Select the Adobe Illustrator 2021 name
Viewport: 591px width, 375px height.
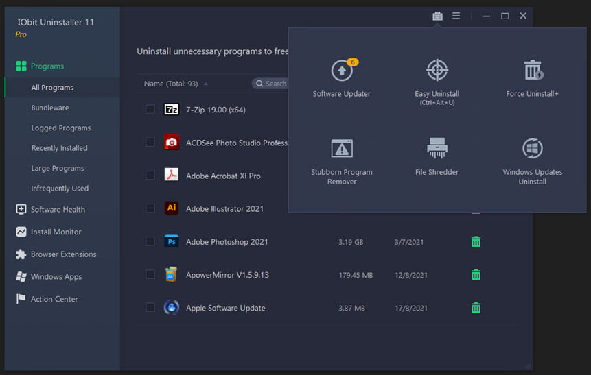[224, 208]
